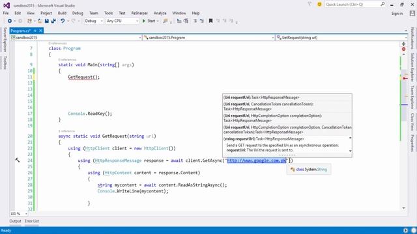
Task: Click the ReSharper hammer icon in line 24's margin
Action: point(18,160)
